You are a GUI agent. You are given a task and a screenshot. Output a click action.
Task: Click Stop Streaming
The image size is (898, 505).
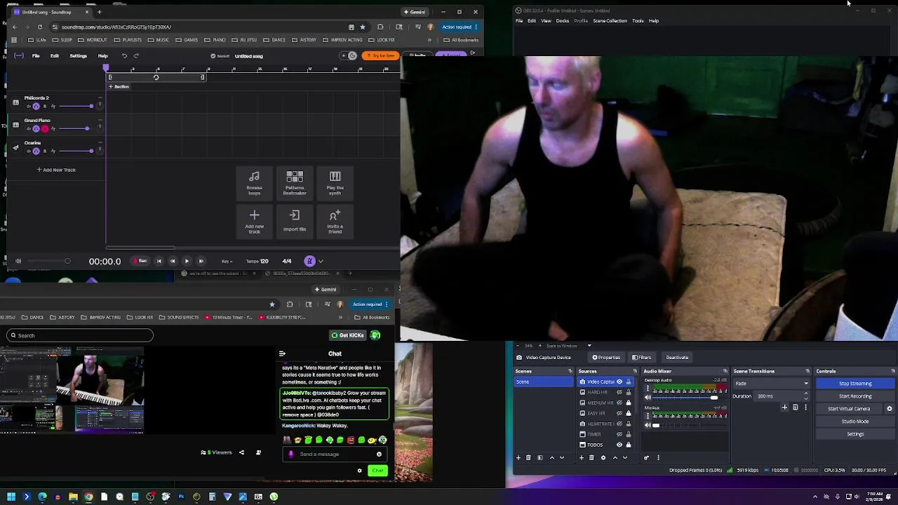click(855, 384)
